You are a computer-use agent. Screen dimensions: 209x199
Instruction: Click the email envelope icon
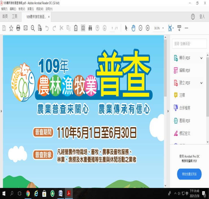pos(26,28)
